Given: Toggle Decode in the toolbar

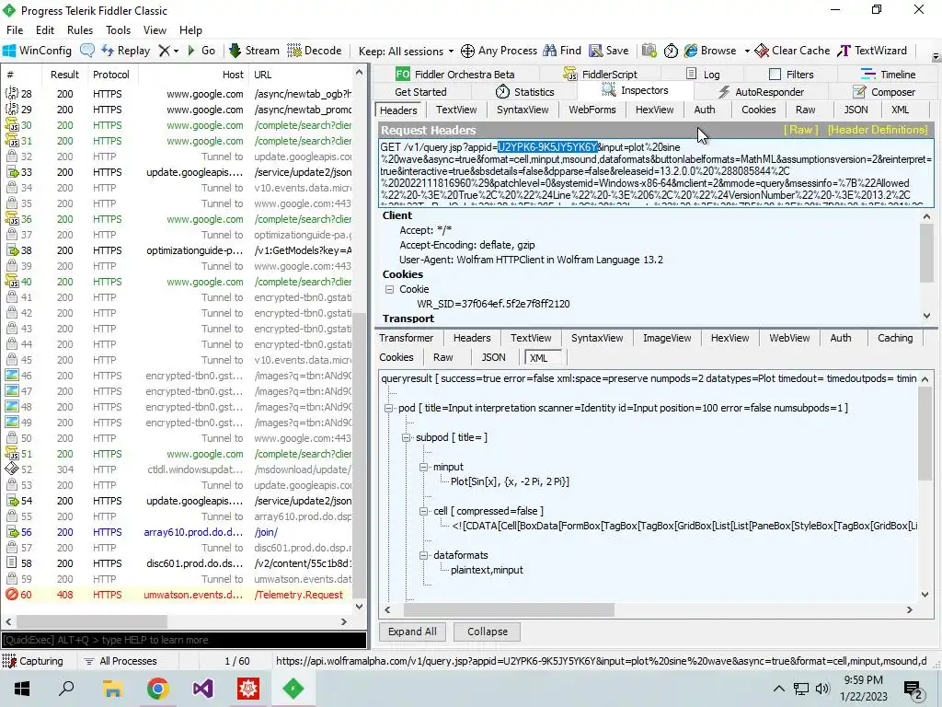Looking at the screenshot, I should pos(315,52).
